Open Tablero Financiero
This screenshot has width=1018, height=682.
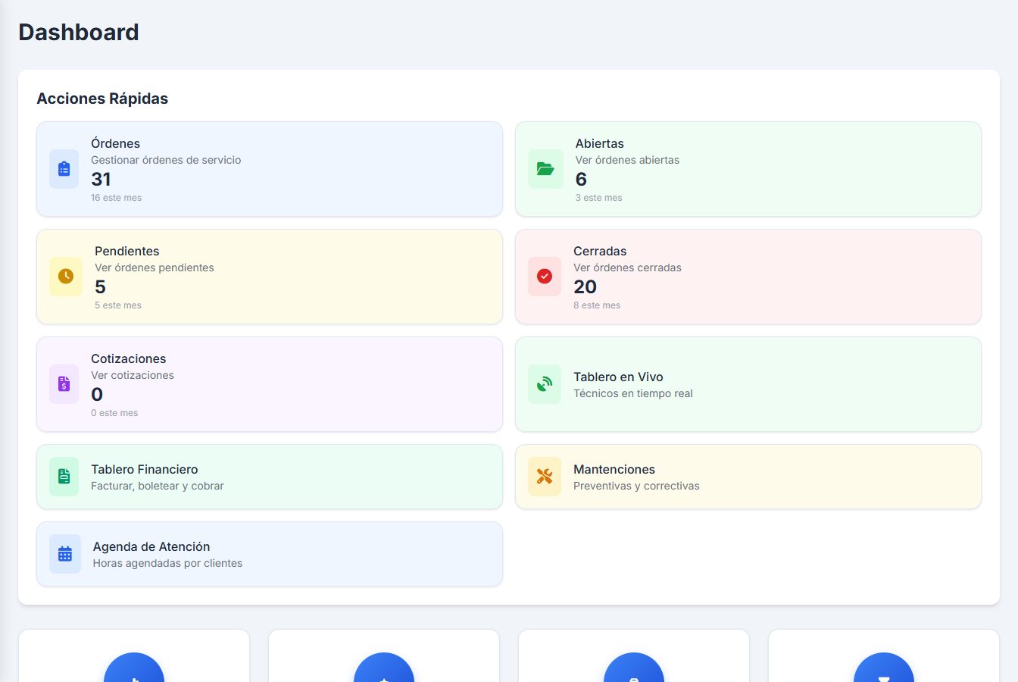pos(270,477)
